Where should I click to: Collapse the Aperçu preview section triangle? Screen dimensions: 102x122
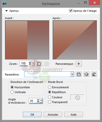point(6,11)
